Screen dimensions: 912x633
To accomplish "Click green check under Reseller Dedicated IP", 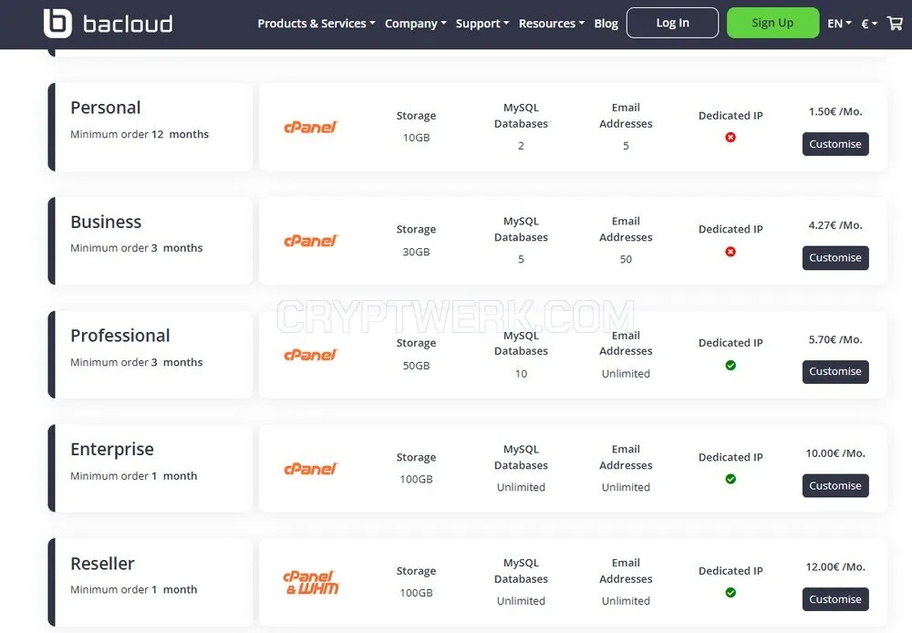I will [731, 592].
